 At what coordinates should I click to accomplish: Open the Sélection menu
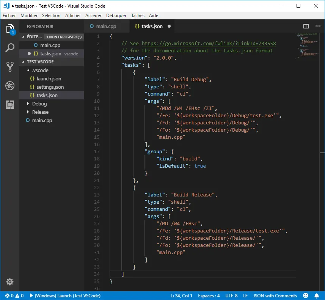click(51, 16)
